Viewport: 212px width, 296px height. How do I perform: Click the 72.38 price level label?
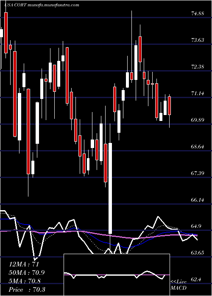(x=198, y=67)
